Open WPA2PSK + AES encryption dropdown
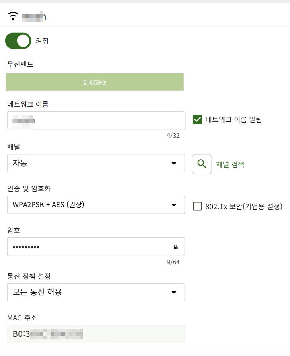This screenshot has width=290, height=356. tap(96, 205)
